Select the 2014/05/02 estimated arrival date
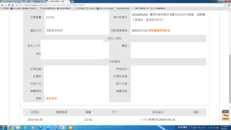The height and width of the screenshot is (130, 231). click(x=140, y=15)
